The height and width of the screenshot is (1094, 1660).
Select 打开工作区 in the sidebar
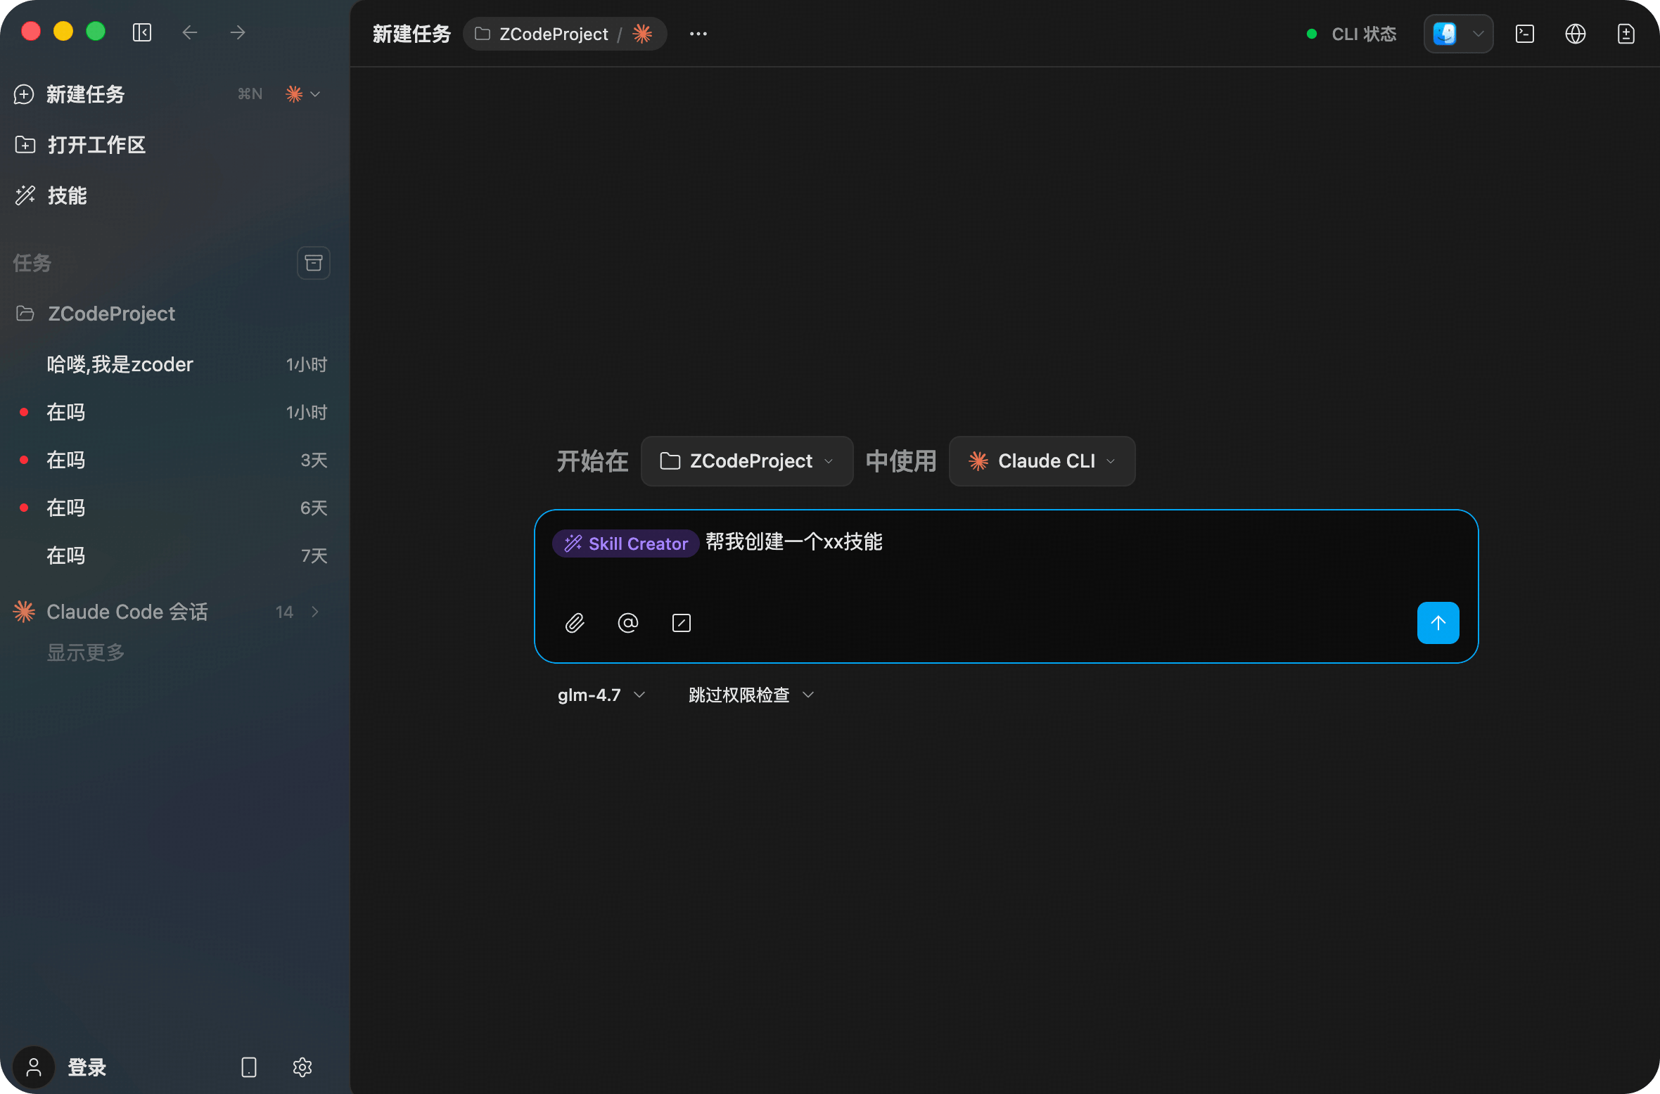[96, 145]
